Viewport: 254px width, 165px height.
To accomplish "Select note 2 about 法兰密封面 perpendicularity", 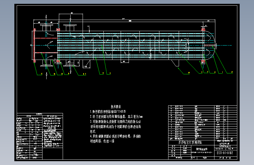I will click(116, 117).
